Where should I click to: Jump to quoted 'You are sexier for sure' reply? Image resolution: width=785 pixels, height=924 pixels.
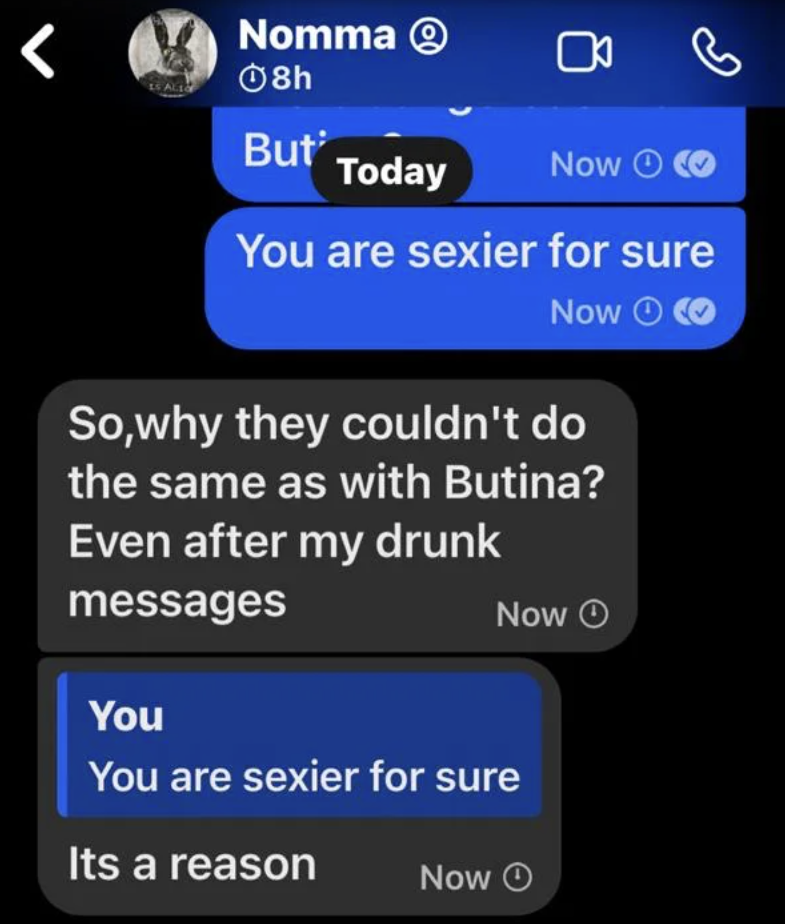tap(299, 745)
